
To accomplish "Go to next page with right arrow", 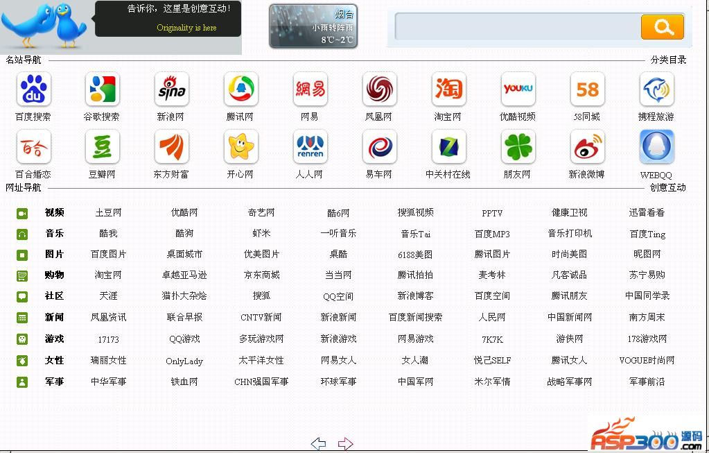I will click(345, 443).
